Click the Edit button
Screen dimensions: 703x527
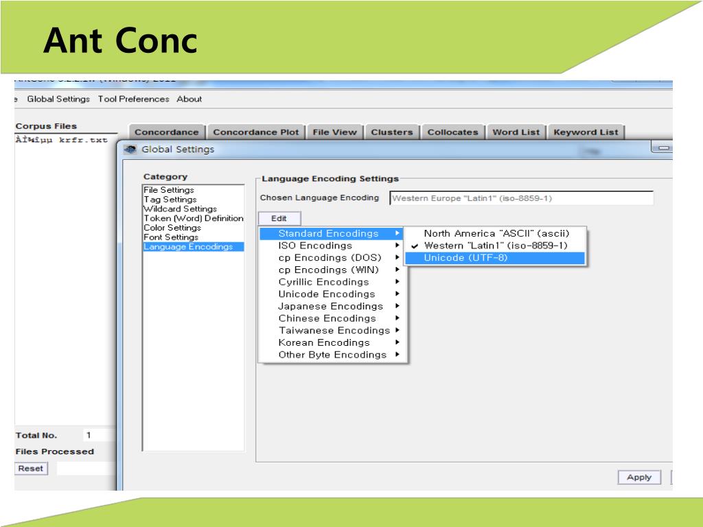pos(279,218)
